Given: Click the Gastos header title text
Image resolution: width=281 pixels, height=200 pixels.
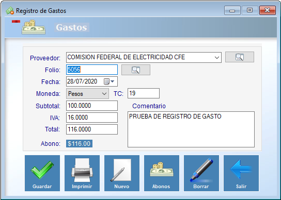Looking at the screenshot, I should [71, 27].
